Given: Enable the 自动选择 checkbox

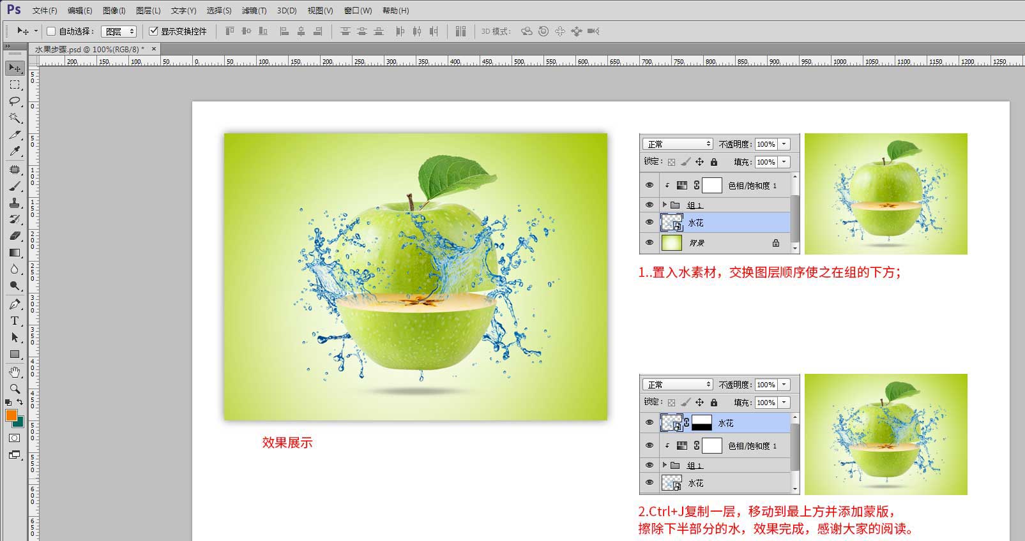Looking at the screenshot, I should coord(51,31).
